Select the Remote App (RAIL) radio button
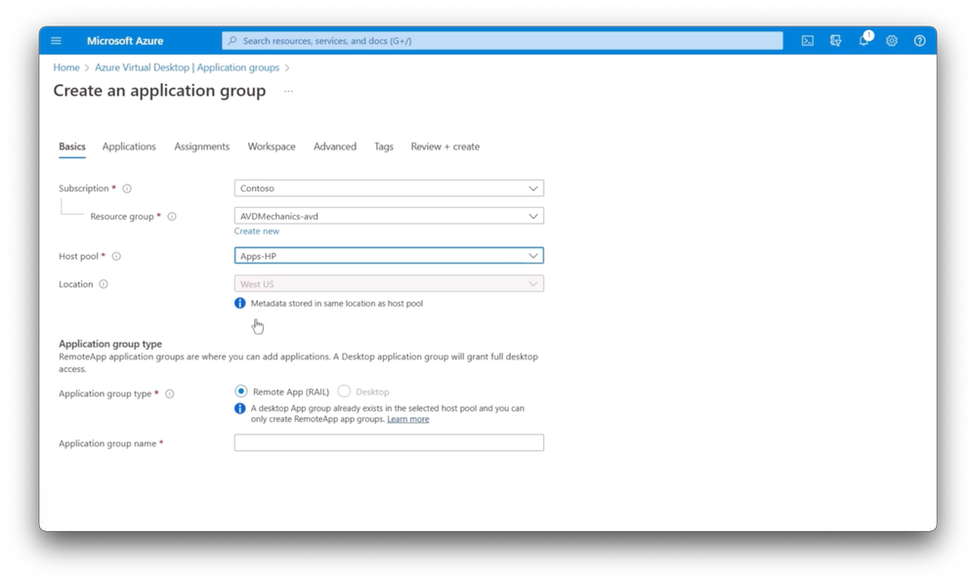 coord(240,392)
